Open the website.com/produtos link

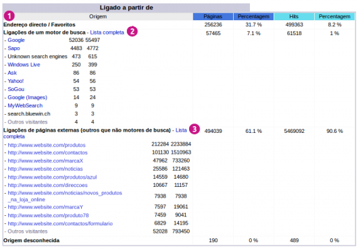click(47, 145)
